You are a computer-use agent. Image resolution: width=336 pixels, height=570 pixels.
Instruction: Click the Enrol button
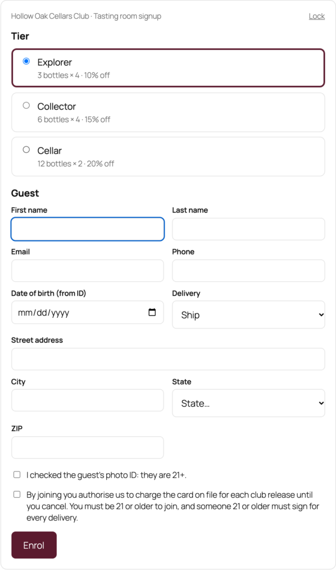pos(34,545)
